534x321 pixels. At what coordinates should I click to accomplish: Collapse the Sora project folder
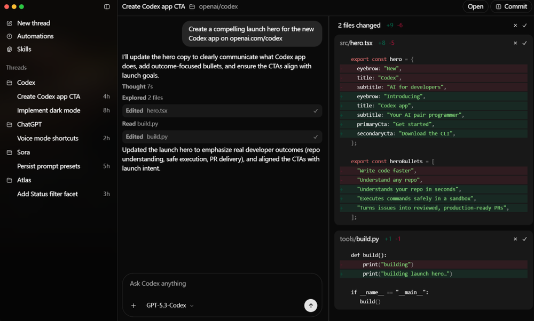click(10, 153)
